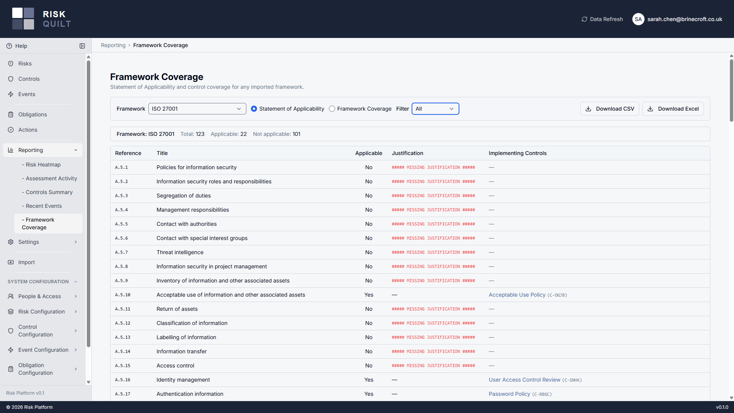Expand the Obligation Configuration chevron
734x413 pixels.
76,369
